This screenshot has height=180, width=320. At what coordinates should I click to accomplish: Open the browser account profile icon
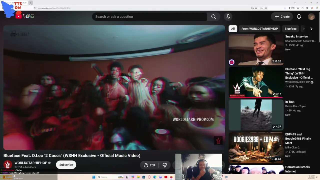coord(298,8)
